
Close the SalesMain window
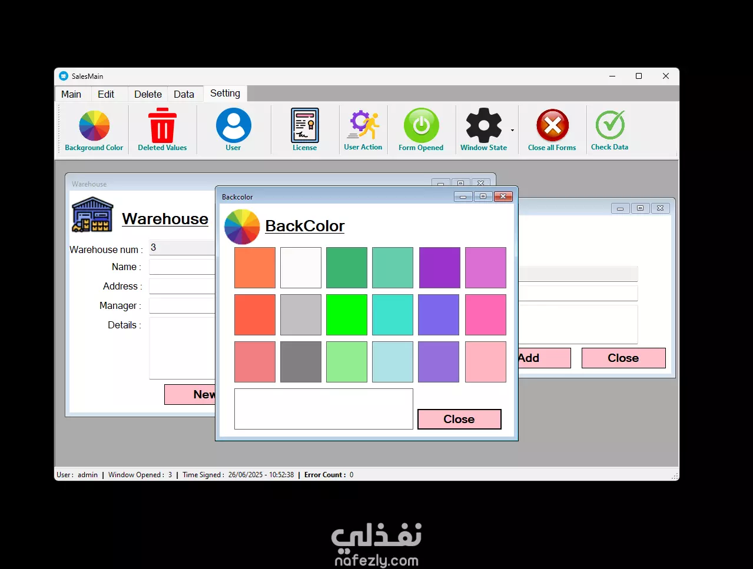click(666, 76)
